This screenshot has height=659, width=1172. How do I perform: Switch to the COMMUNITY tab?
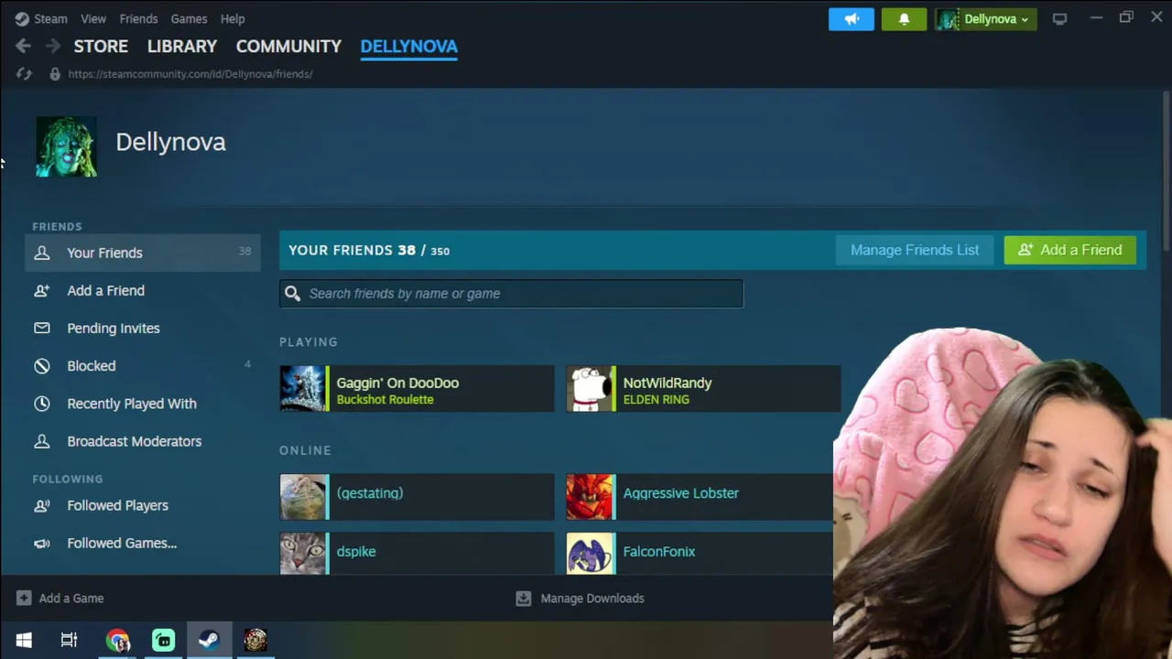pos(288,46)
